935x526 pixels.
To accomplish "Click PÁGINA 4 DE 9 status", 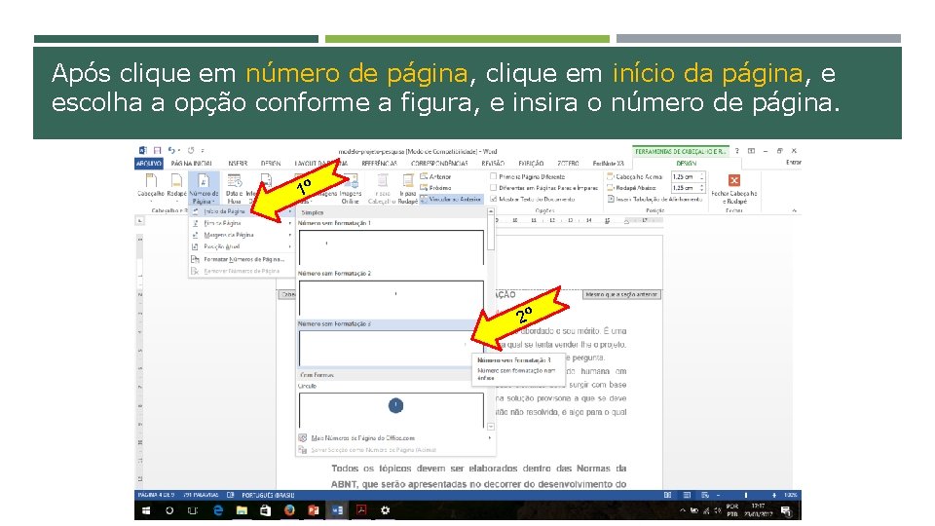I will click(156, 495).
